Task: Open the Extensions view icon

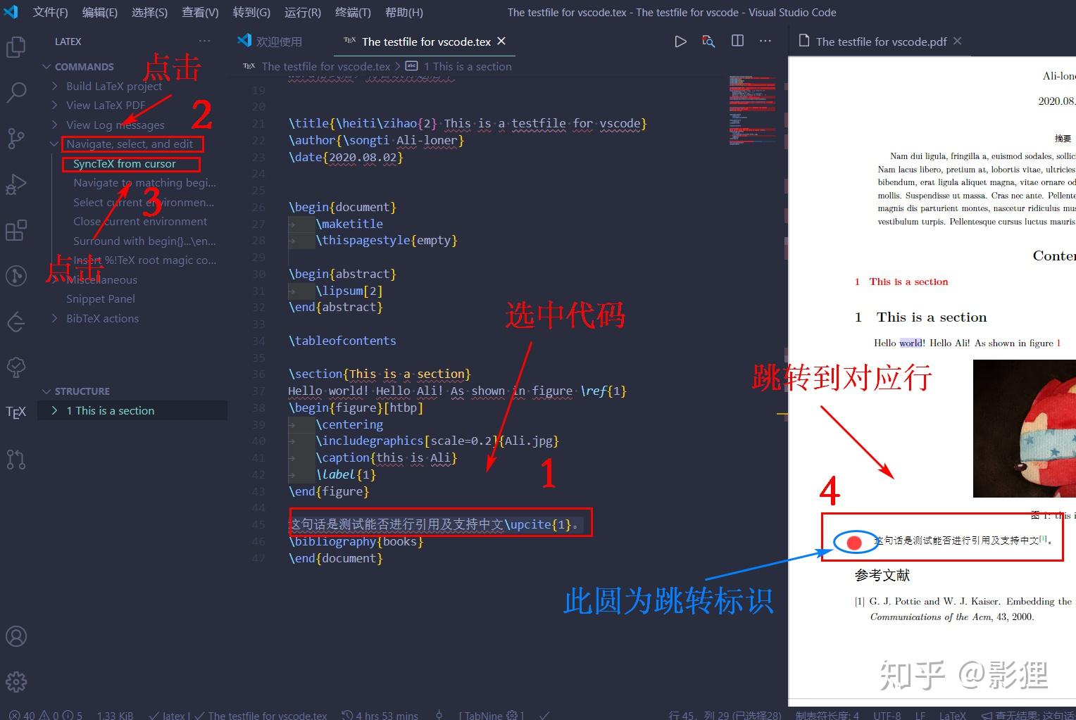Action: [15, 230]
